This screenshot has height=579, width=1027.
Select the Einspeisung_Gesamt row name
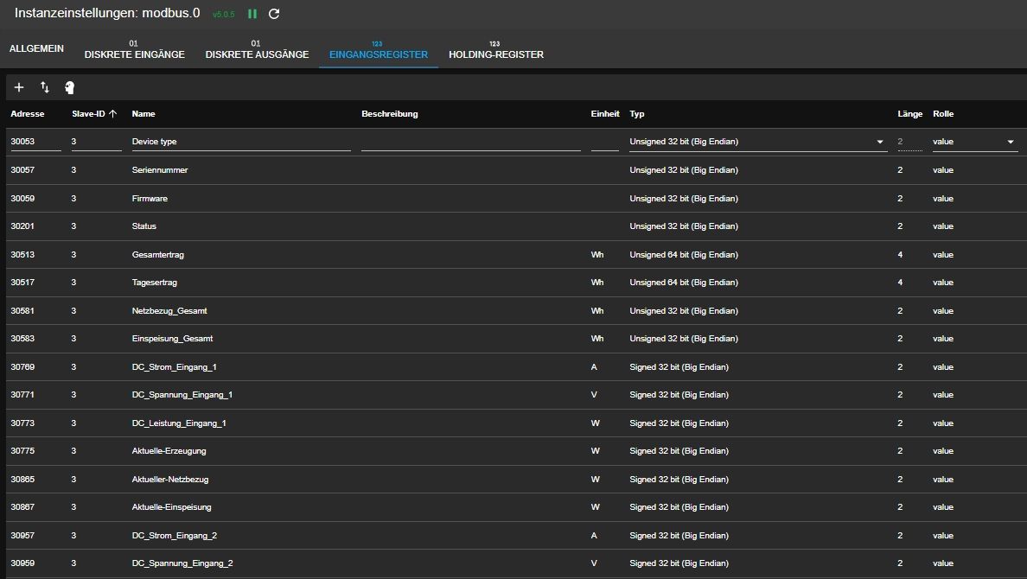[172, 339]
